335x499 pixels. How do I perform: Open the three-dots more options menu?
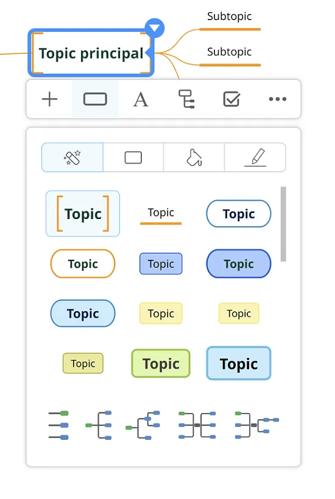click(x=278, y=99)
